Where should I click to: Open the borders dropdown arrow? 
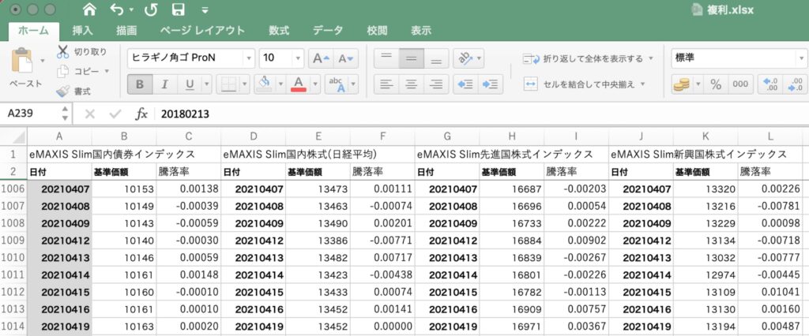[x=245, y=84]
